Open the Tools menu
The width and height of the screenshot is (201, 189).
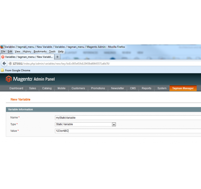point(52,51)
